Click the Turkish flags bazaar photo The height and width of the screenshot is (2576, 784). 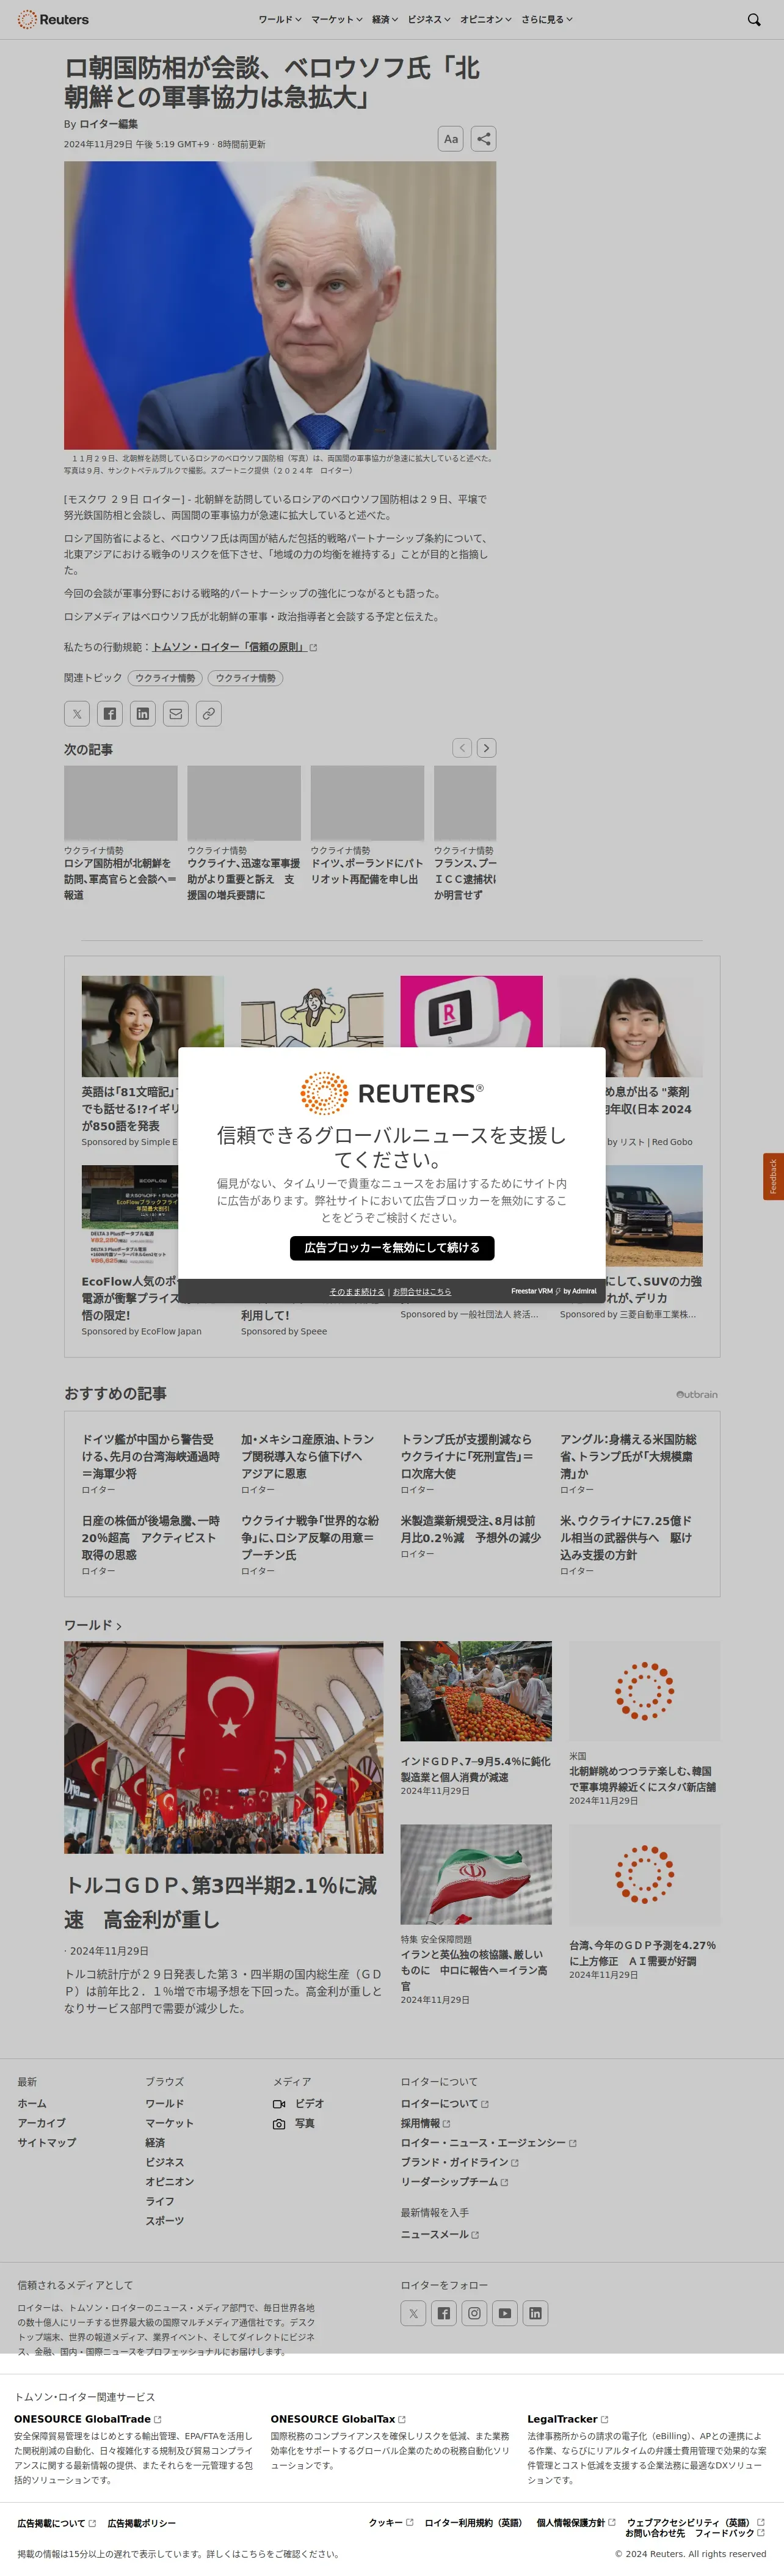[223, 1747]
